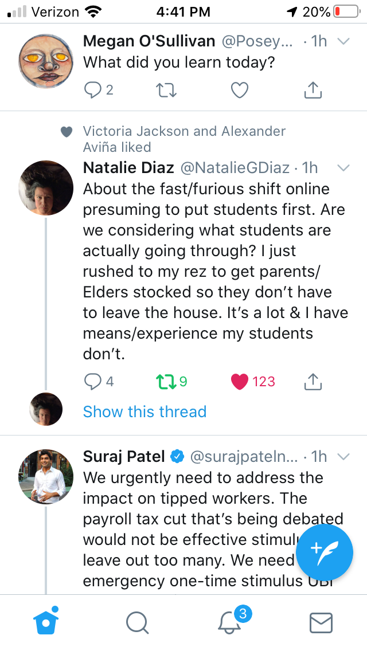The height and width of the screenshot is (651, 367).
Task: Compose a new tweet
Action: pyautogui.click(x=325, y=552)
